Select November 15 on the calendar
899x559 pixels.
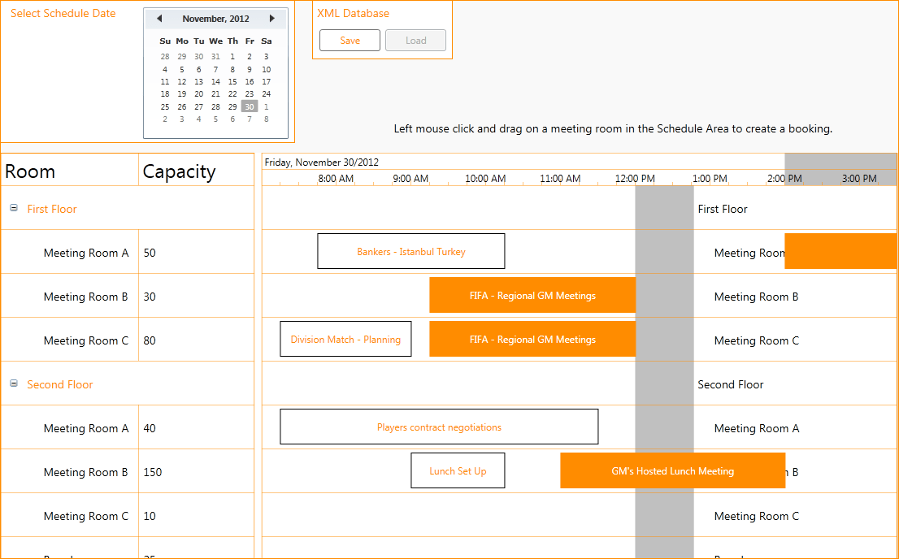coord(232,81)
